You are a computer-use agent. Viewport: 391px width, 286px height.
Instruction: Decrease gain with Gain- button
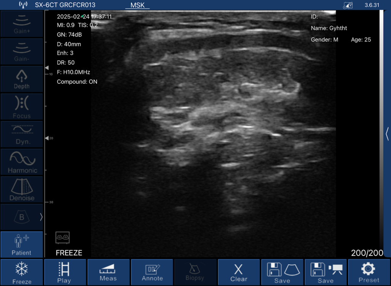pyautogui.click(x=22, y=52)
